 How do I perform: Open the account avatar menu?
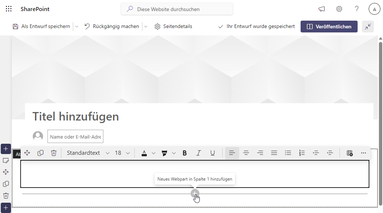click(x=374, y=9)
